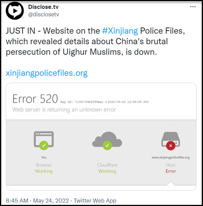Click the Twitter Web App source label

coord(95,200)
